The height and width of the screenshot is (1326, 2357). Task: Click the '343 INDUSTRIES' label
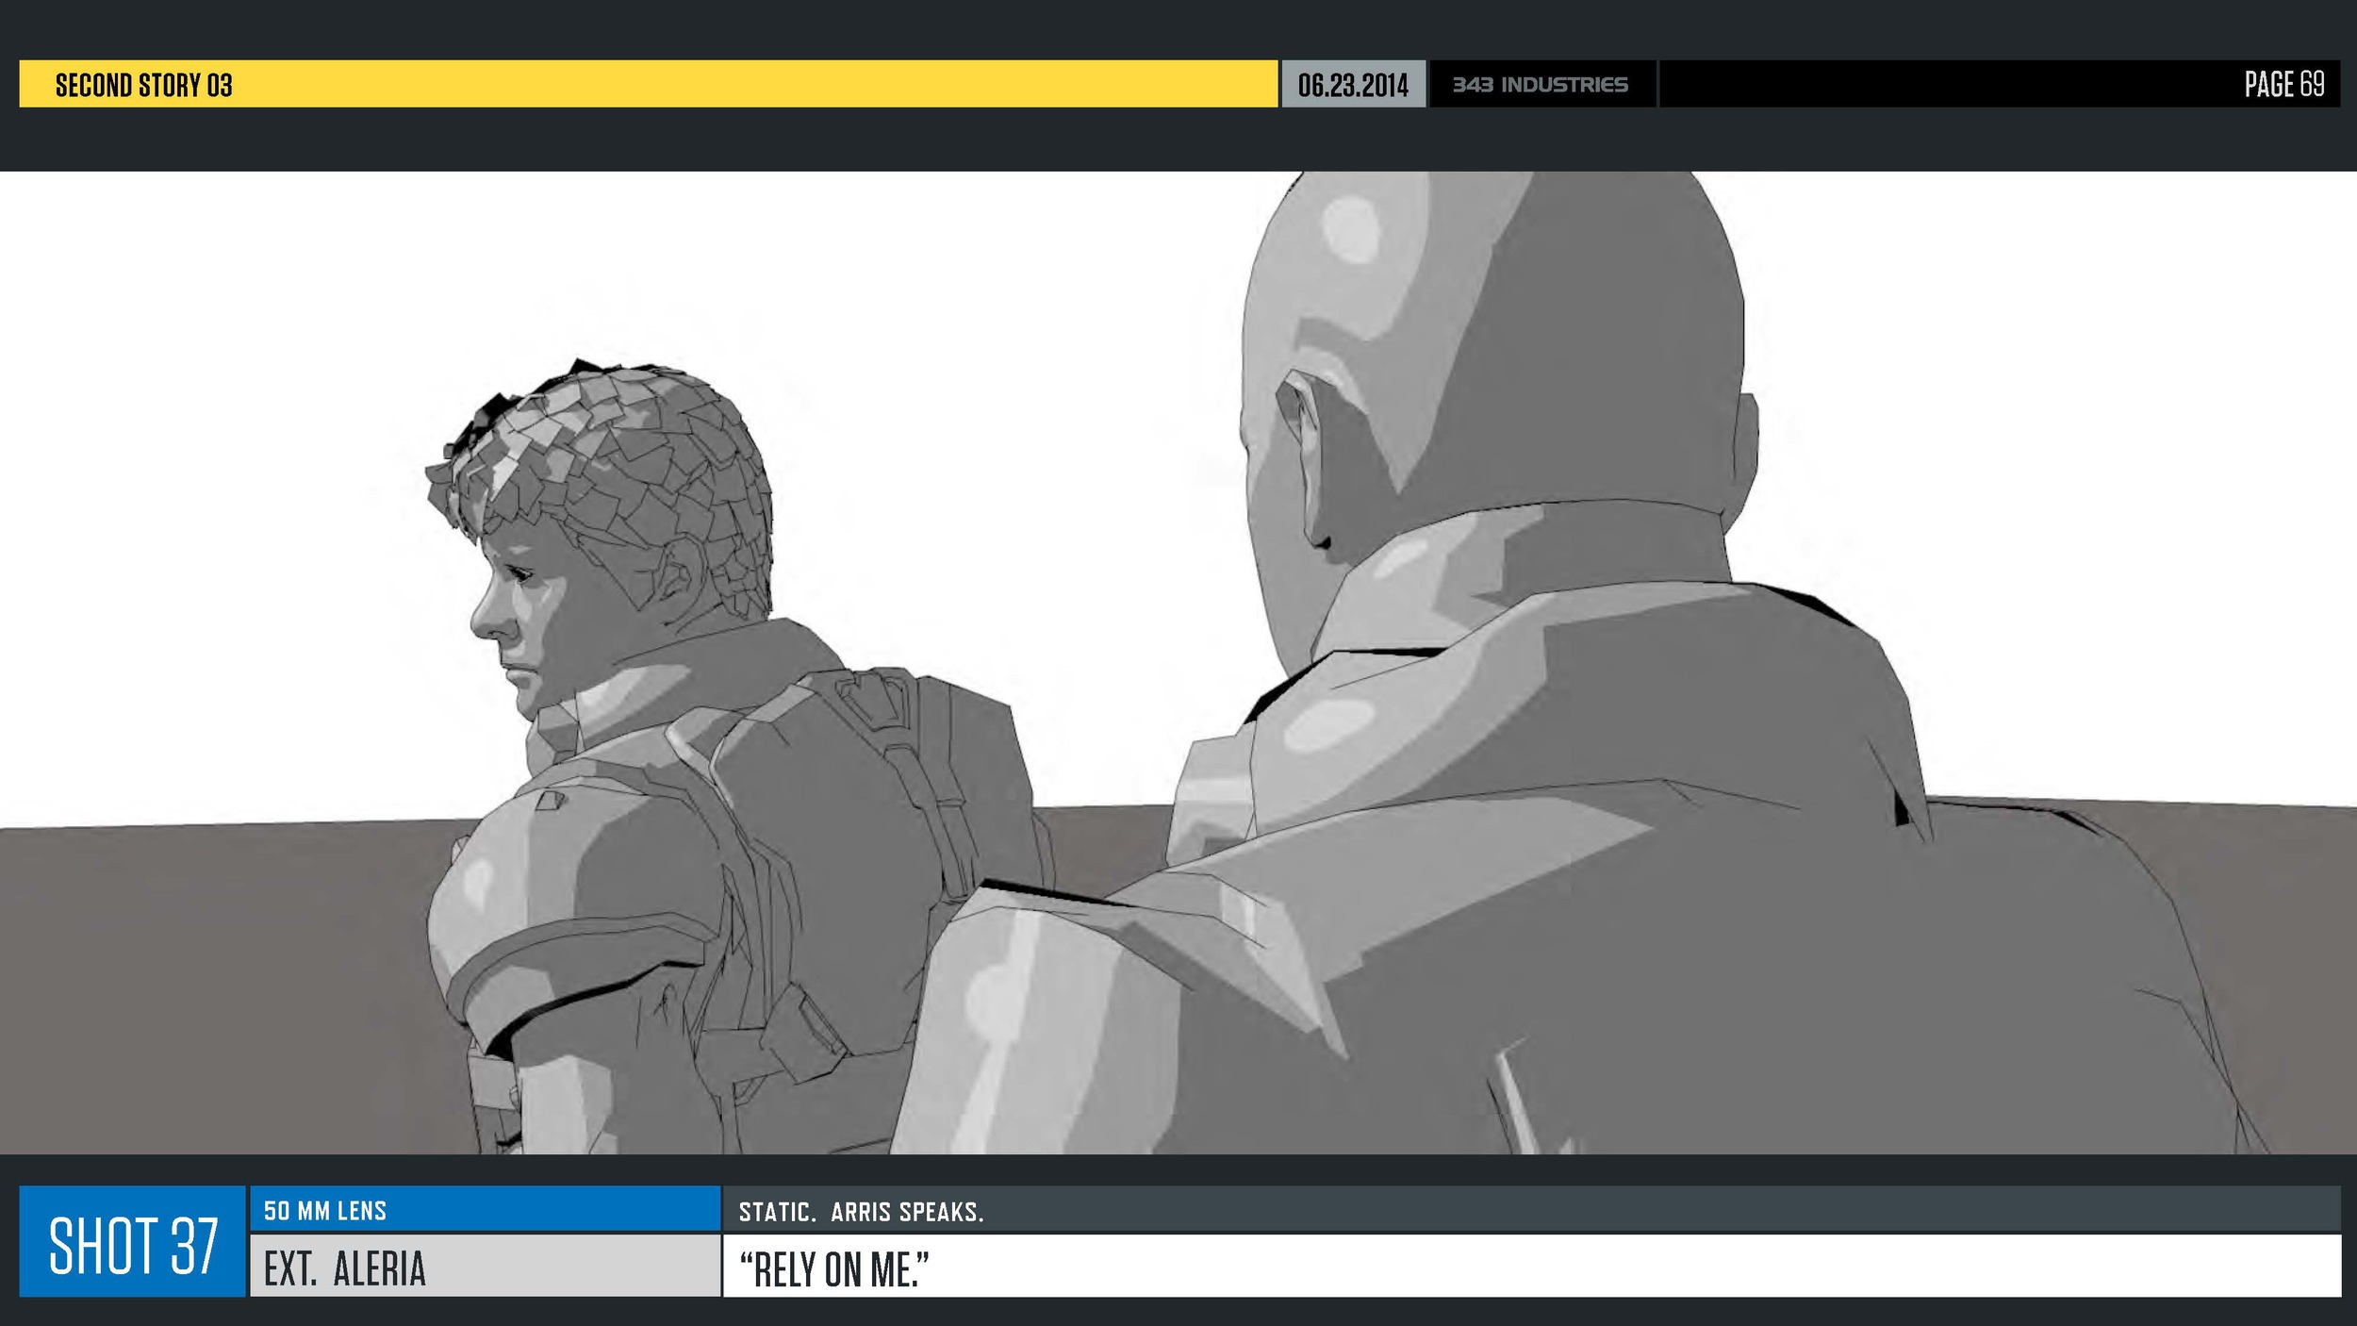[1540, 84]
